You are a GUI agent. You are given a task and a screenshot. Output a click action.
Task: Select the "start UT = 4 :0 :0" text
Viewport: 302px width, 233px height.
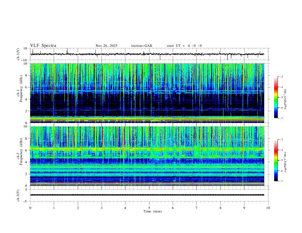pos(184,46)
